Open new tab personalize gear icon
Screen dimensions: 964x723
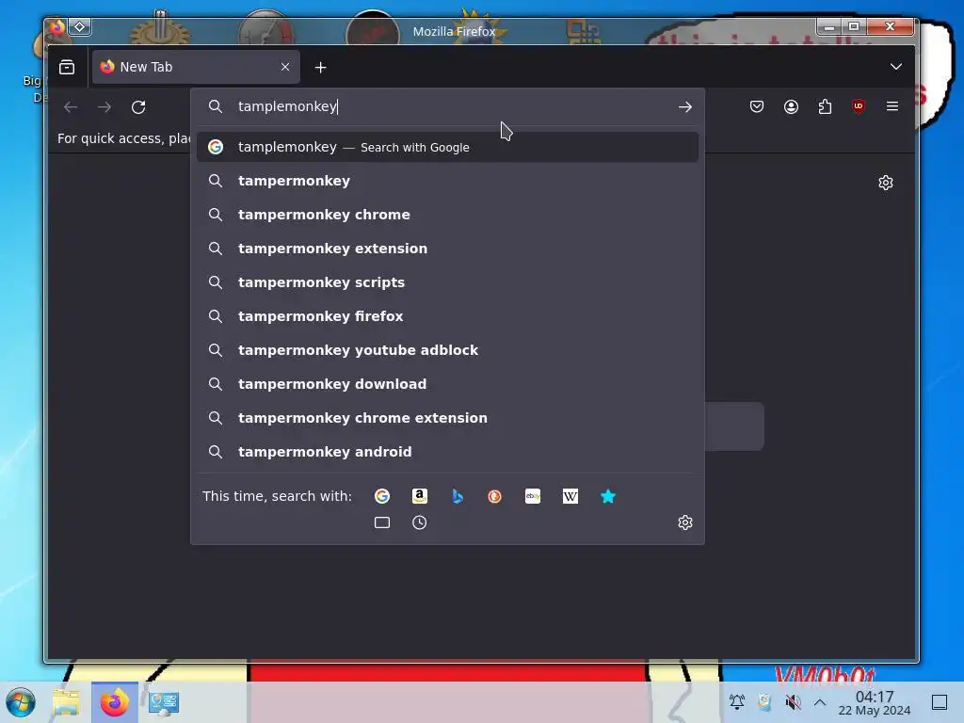885,183
